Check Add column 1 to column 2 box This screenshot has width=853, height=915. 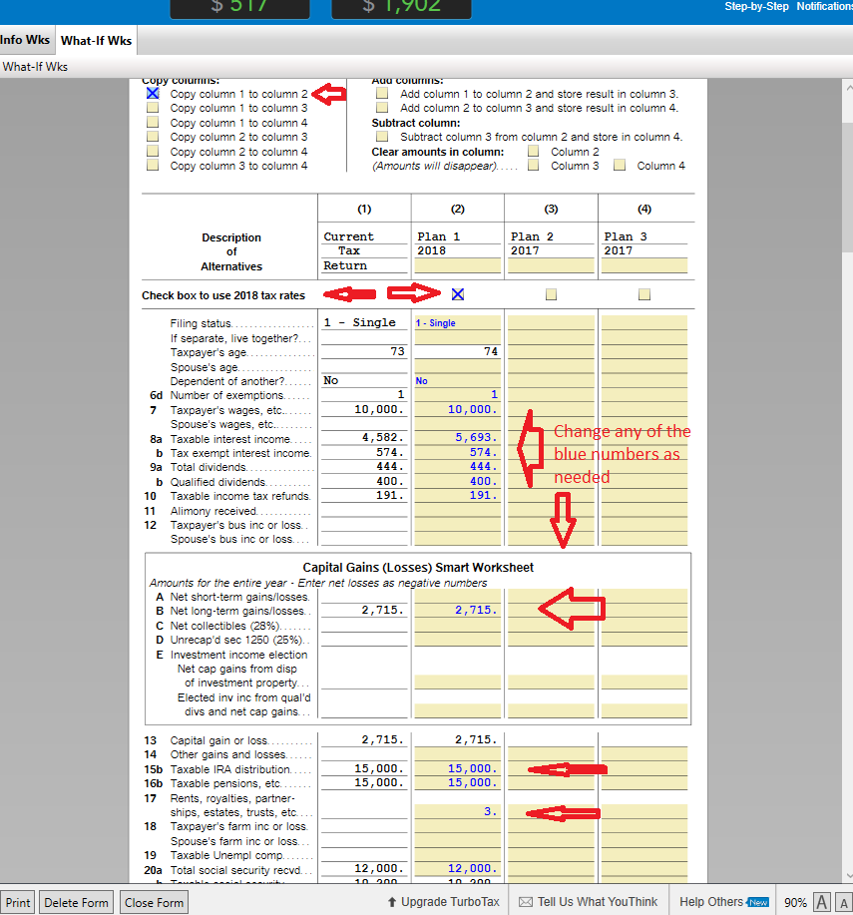(x=382, y=94)
